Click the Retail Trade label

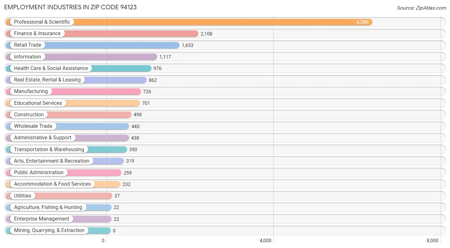click(x=28, y=45)
